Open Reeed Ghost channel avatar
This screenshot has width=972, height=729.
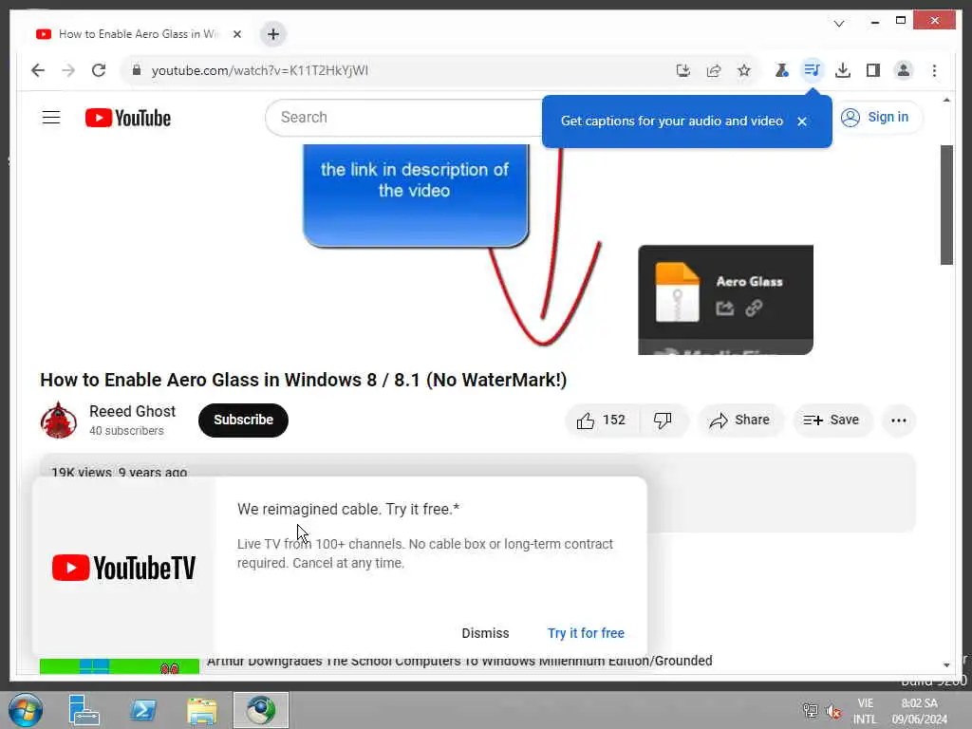58,421
